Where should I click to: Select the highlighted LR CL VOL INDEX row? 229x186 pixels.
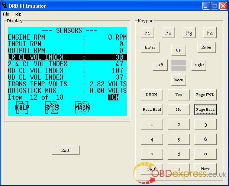(67, 57)
